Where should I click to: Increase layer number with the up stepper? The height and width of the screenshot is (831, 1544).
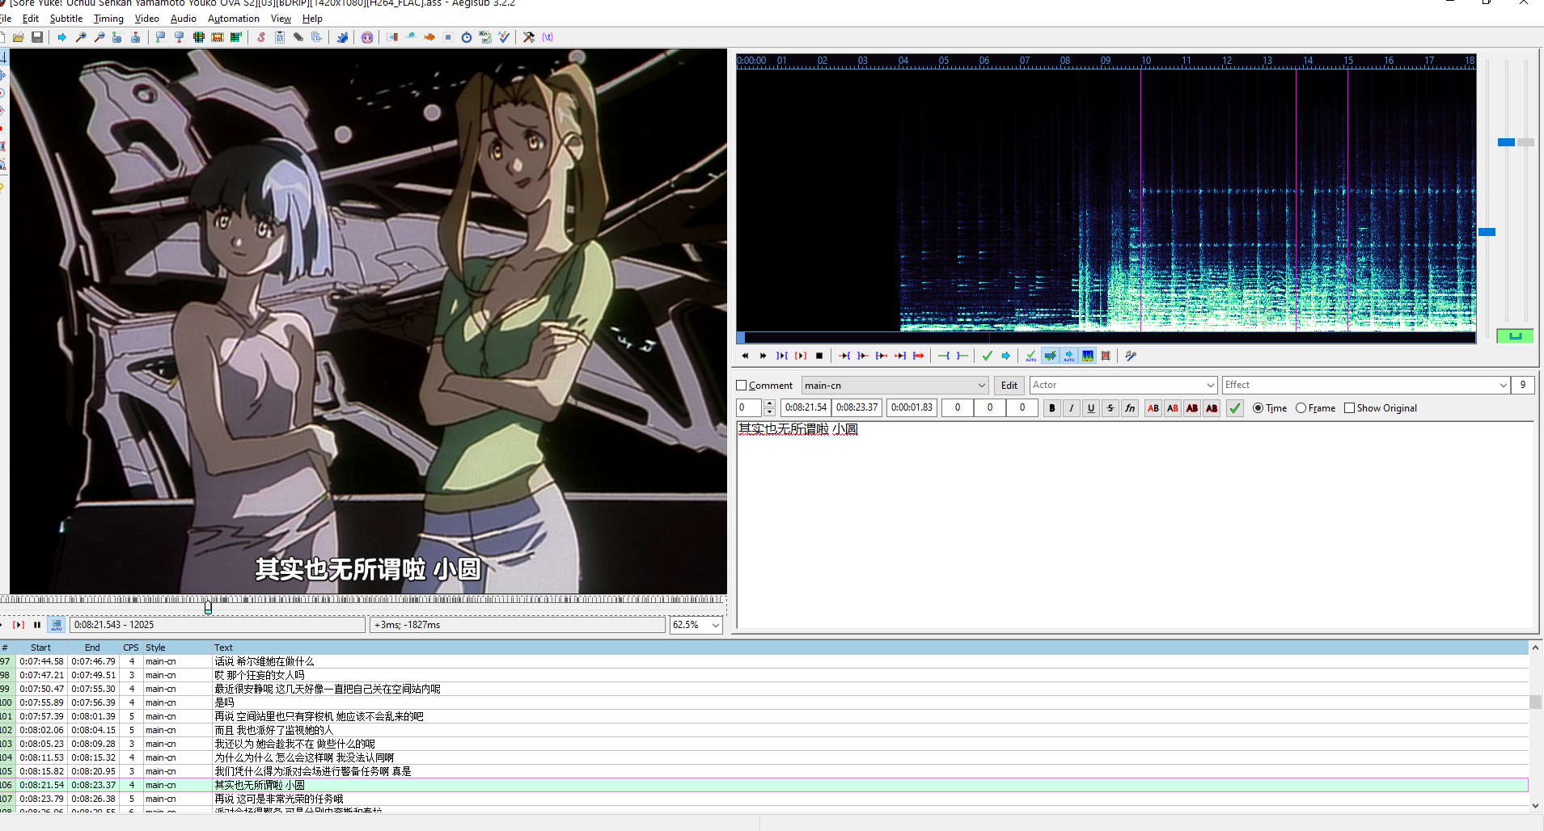pos(770,403)
